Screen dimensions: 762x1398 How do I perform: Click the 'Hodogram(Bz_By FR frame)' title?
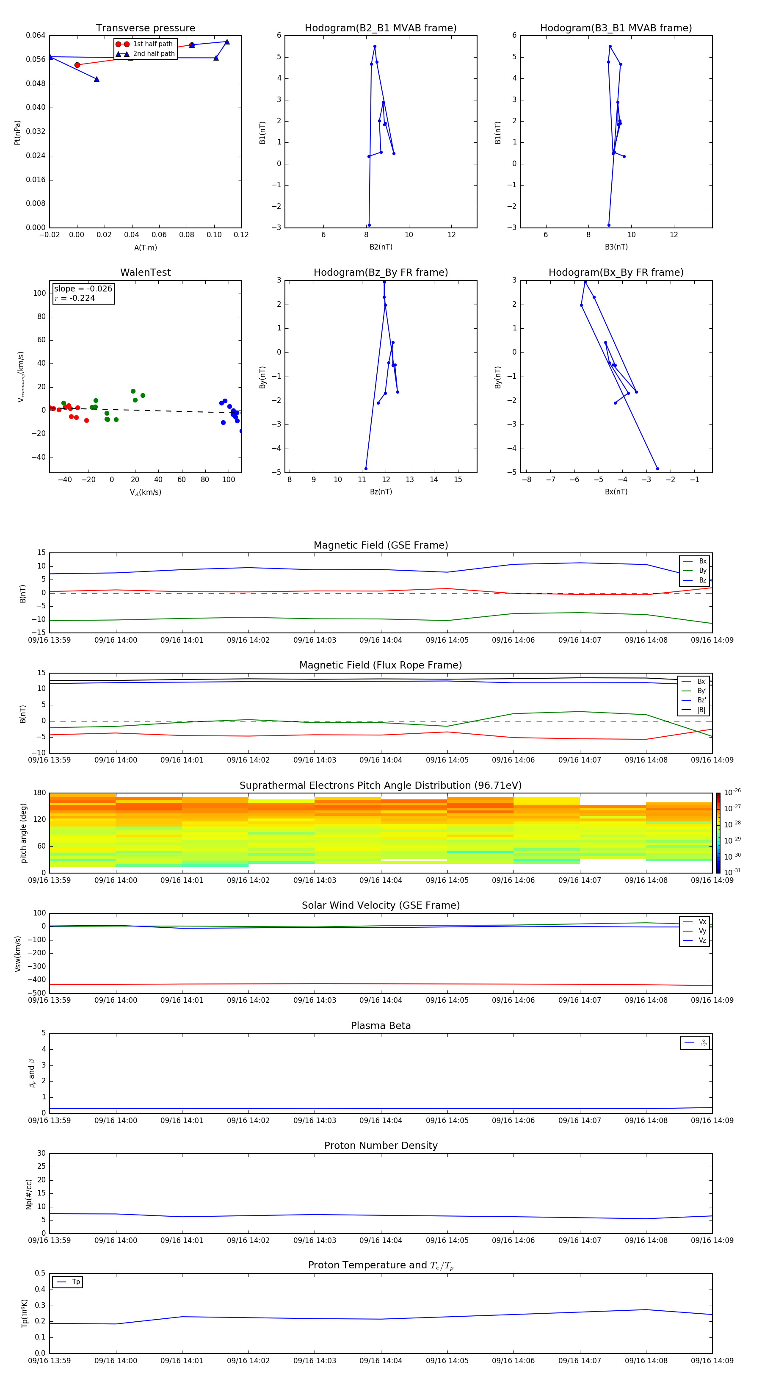(381, 272)
